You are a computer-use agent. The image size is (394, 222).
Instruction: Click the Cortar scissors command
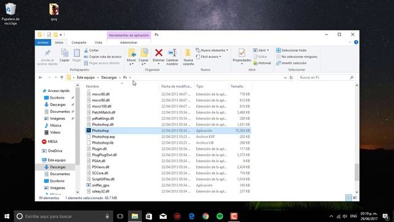tap(92, 51)
